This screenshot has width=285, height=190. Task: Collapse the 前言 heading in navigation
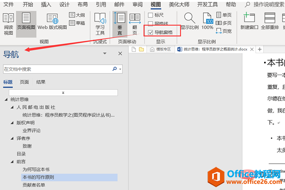[12, 161]
